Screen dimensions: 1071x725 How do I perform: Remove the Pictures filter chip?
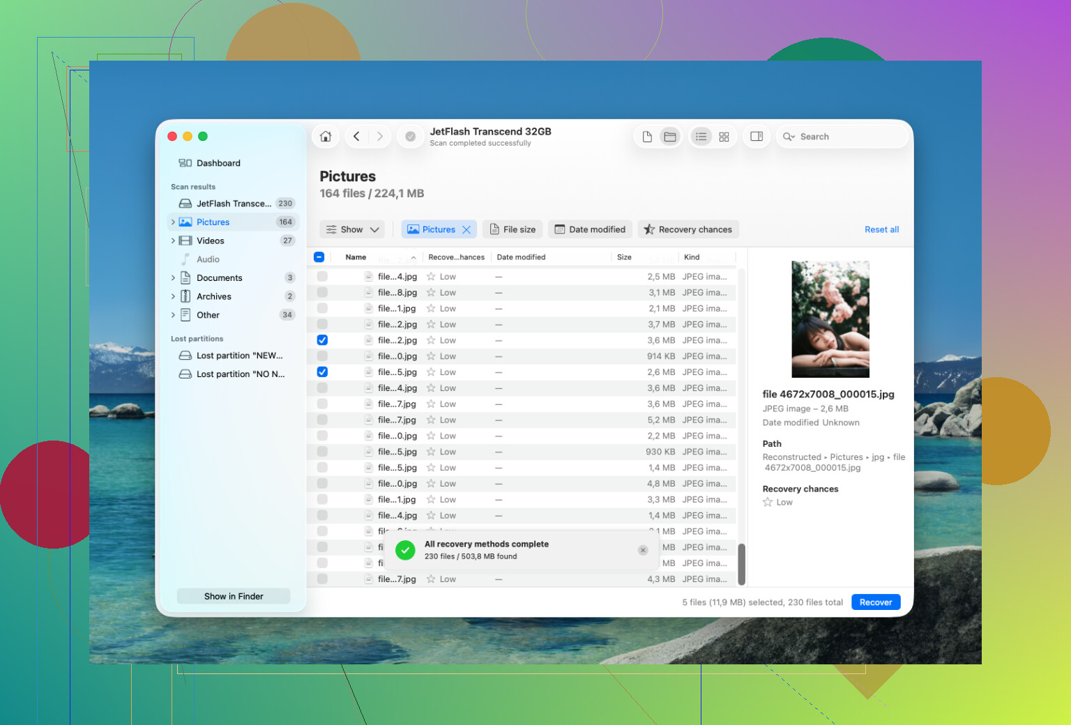466,229
